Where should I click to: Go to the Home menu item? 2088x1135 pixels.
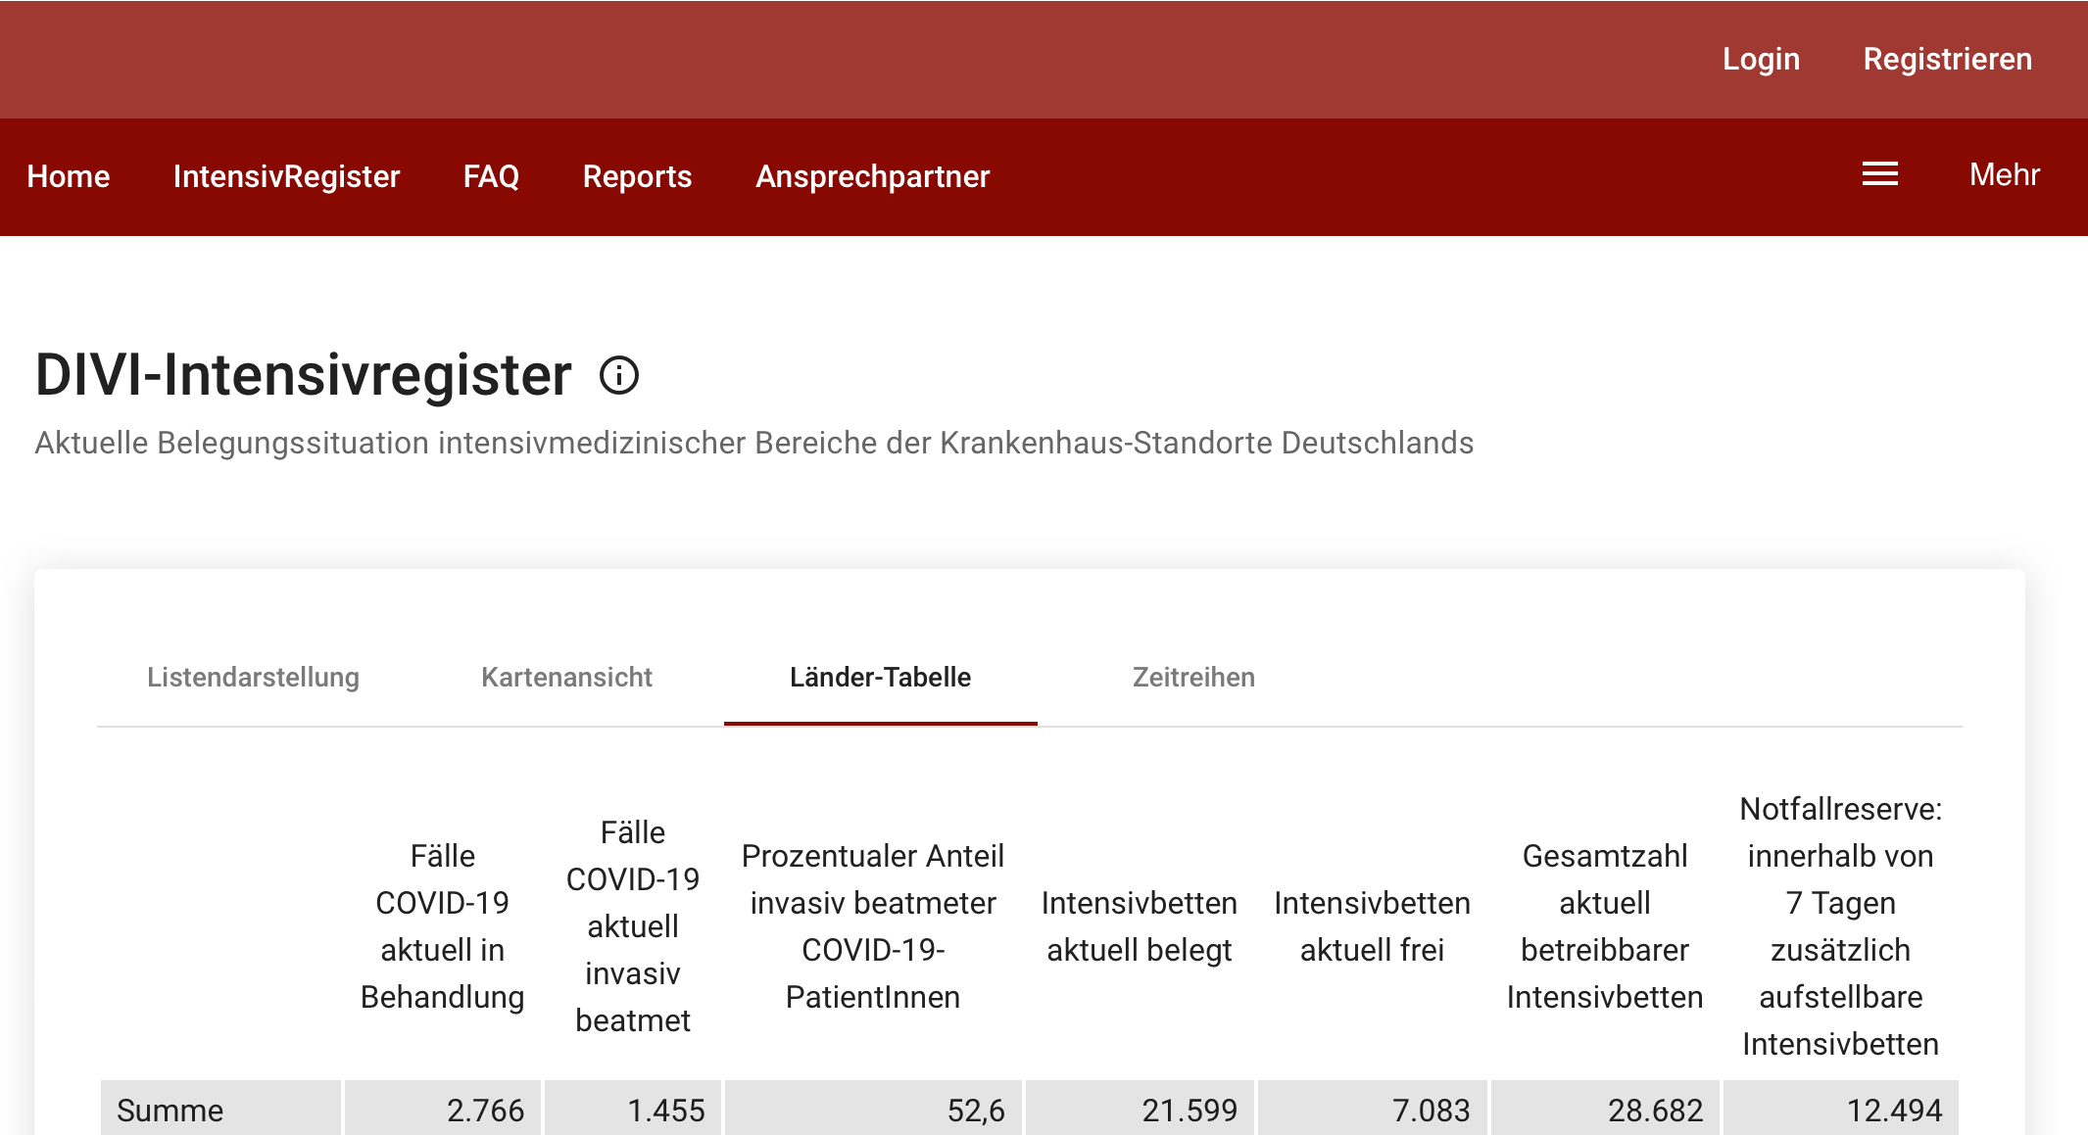[69, 176]
